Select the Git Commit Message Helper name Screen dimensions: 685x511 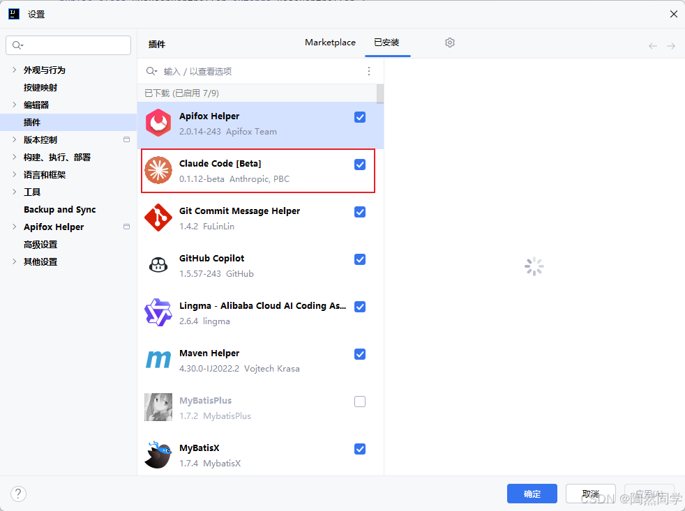click(x=239, y=211)
